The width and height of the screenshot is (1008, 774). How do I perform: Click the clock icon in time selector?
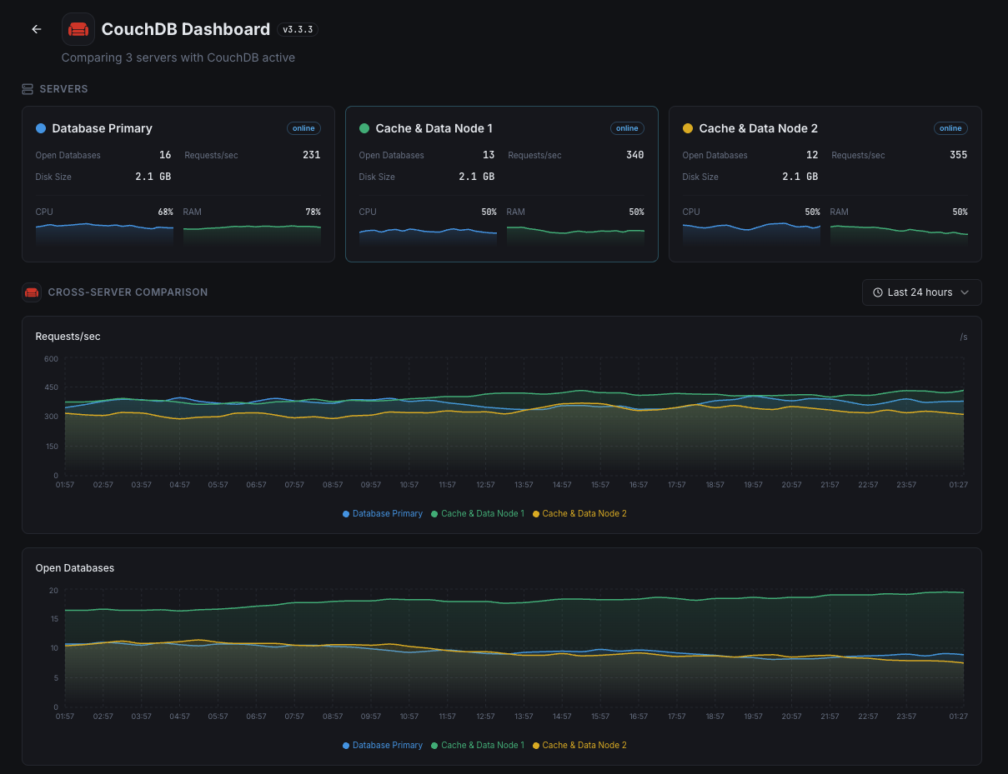878,292
